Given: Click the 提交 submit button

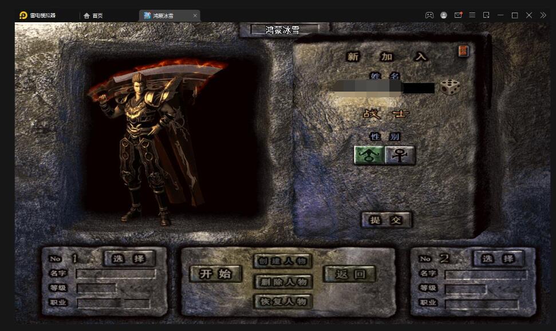Looking at the screenshot, I should coord(387,219).
